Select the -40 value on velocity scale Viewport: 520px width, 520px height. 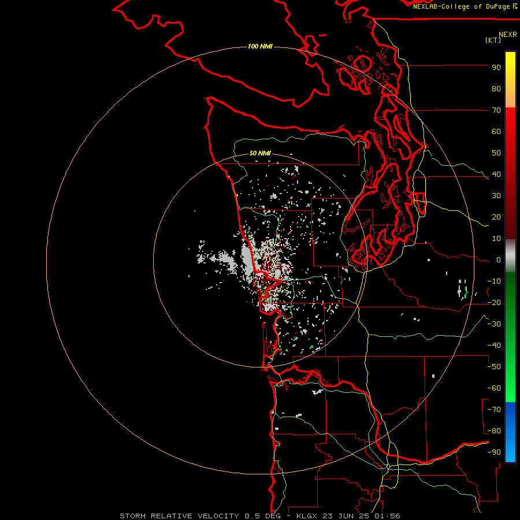(494, 346)
